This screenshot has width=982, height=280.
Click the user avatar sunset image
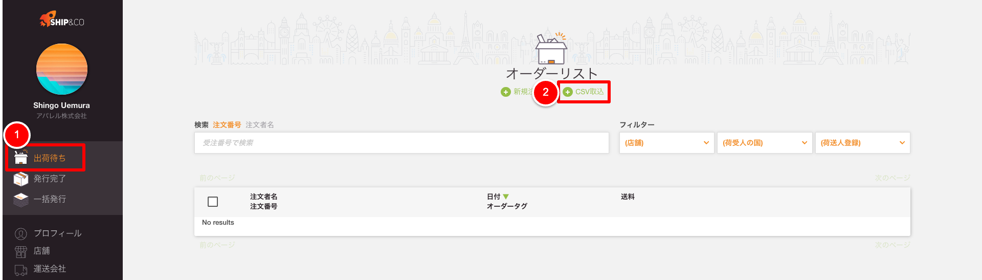tap(62, 69)
